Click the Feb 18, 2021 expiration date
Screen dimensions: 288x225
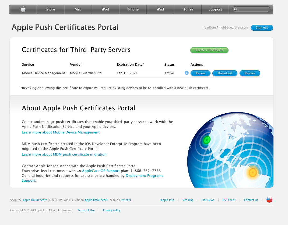click(127, 73)
